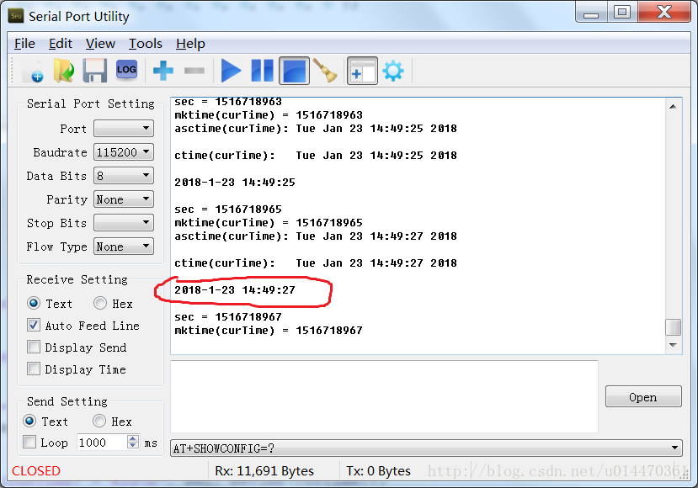The width and height of the screenshot is (698, 488).
Task: Select Receive Setting Text radio
Action: point(34,304)
